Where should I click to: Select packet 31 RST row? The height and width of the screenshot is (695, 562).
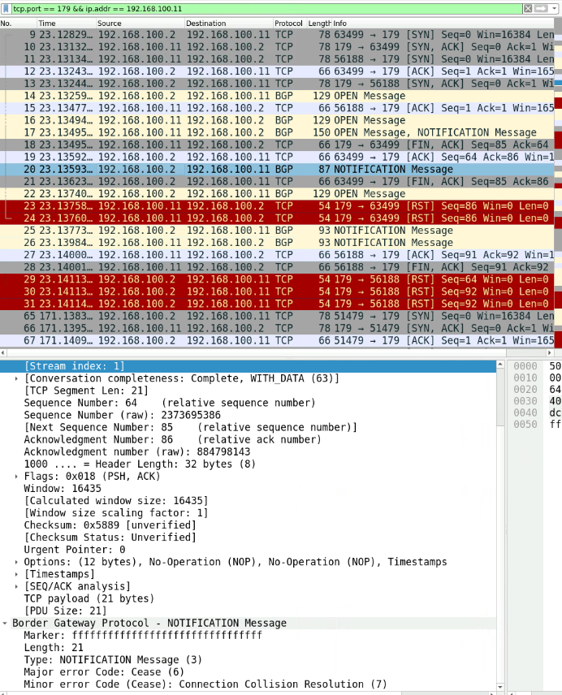(x=277, y=304)
